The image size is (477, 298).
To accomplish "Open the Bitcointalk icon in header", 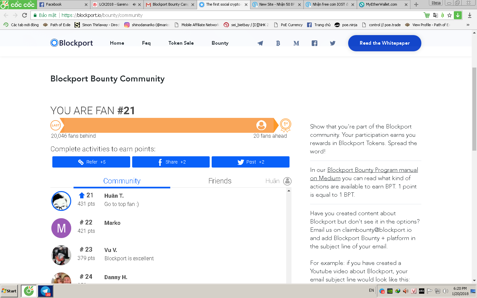I will click(x=278, y=43).
